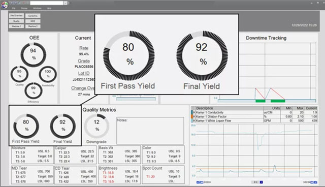This screenshot has height=187, width=325.
Task: Click the second trend scroll-back icon on left
Action: tap(202, 182)
